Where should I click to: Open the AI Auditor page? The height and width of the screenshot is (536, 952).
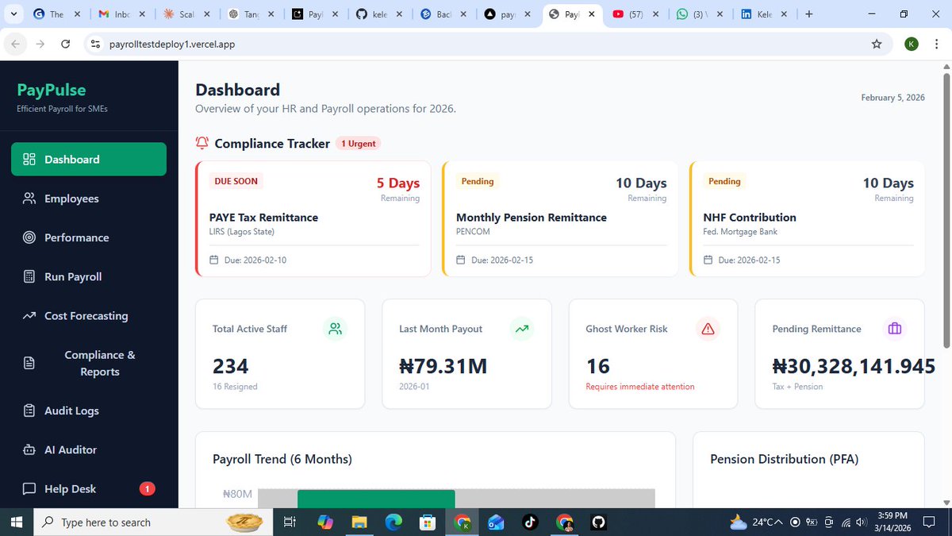pos(89,449)
